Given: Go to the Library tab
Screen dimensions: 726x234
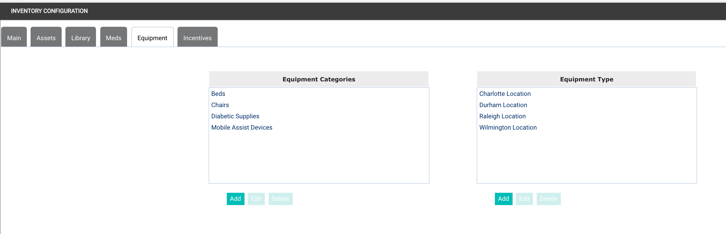Looking at the screenshot, I should tap(81, 37).
